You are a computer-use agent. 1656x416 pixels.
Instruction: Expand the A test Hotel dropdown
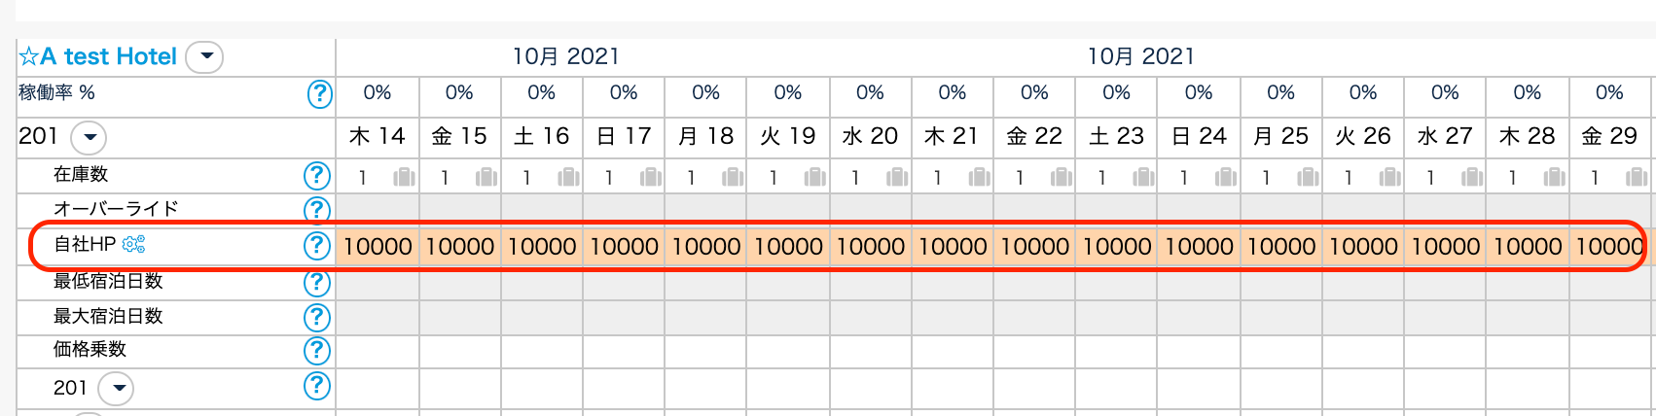coord(204,57)
